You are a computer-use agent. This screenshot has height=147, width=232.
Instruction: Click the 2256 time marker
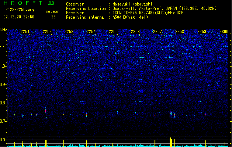(135, 31)
